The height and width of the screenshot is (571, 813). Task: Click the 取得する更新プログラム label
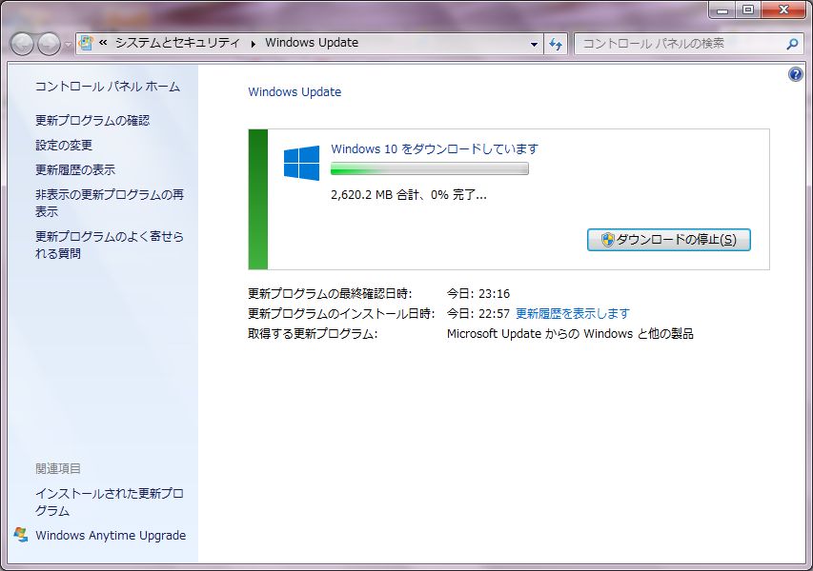click(313, 334)
